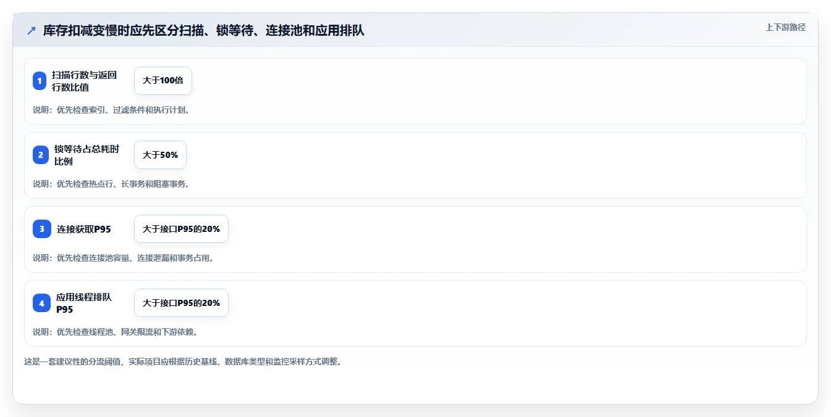Click the 应用线程排队P95 label
The width and height of the screenshot is (831, 417).
click(84, 303)
